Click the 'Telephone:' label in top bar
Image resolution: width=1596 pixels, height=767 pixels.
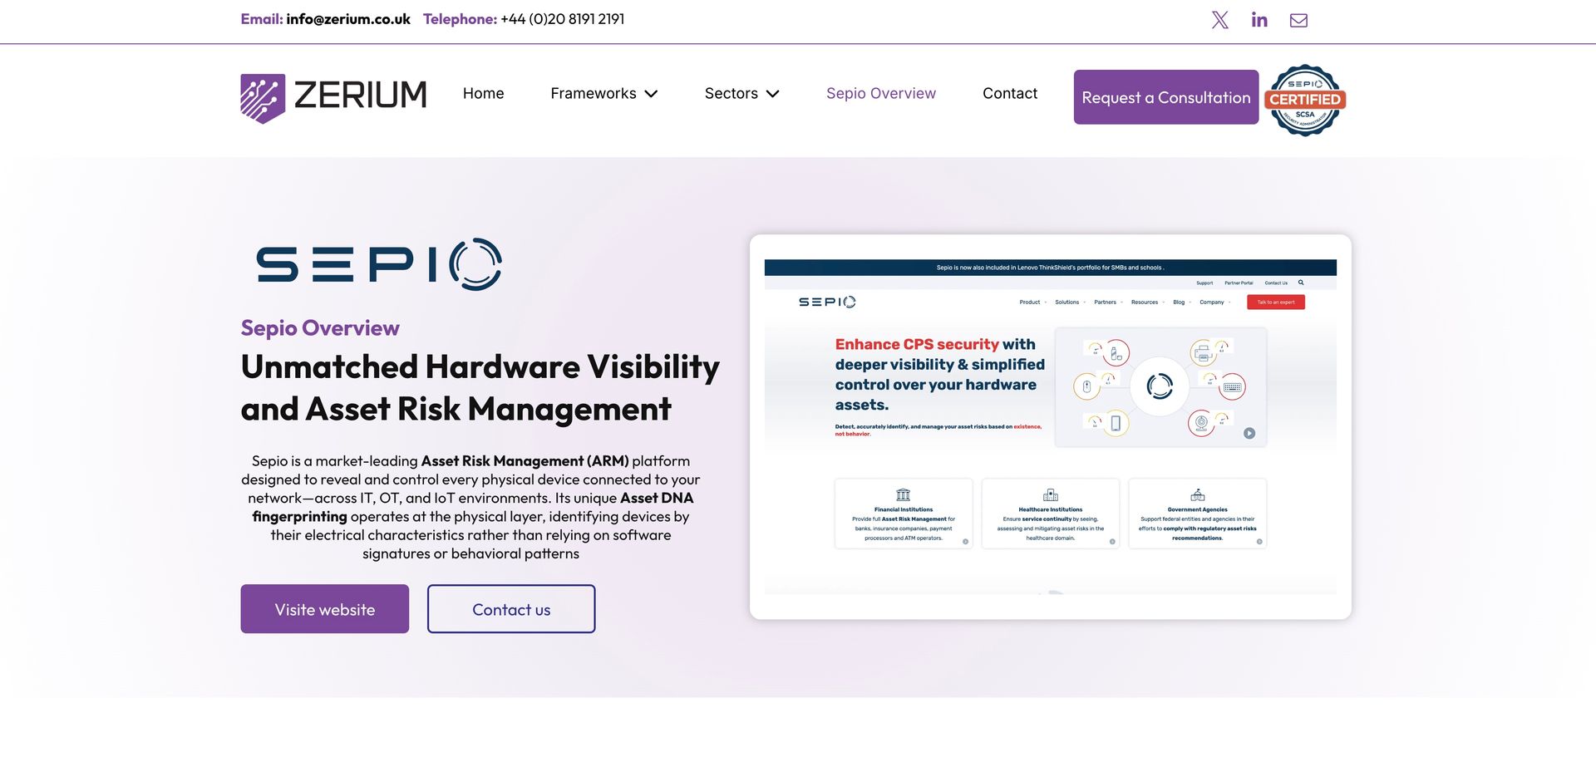point(461,19)
